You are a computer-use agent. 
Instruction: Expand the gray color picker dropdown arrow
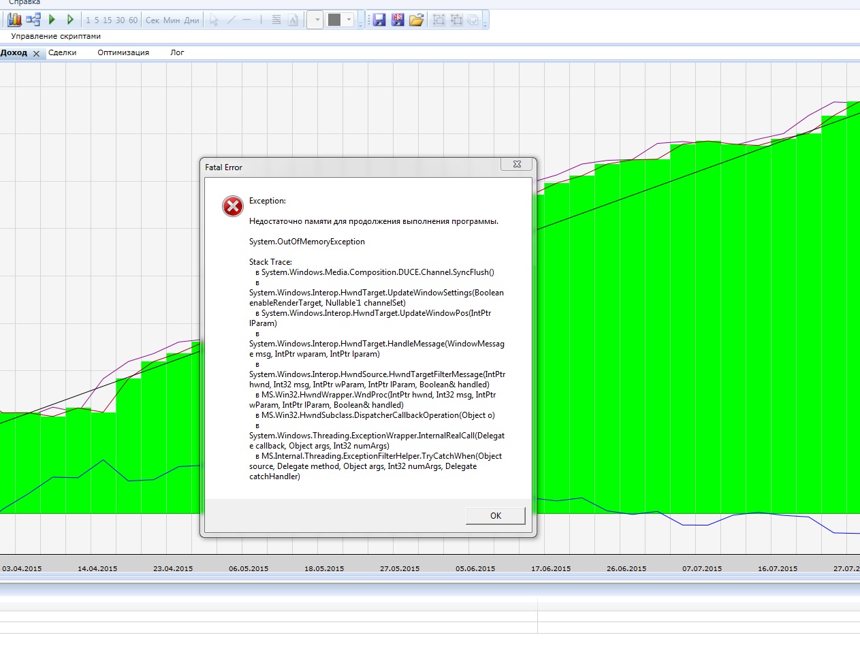pyautogui.click(x=349, y=20)
